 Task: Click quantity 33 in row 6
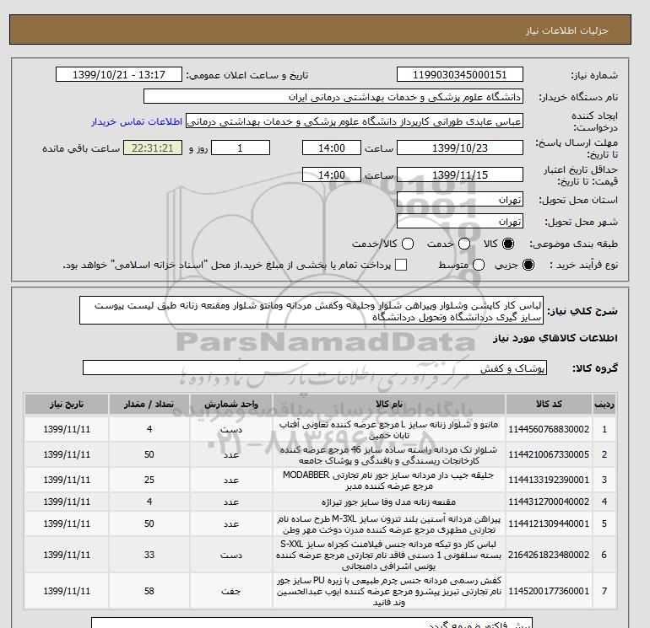149,555
